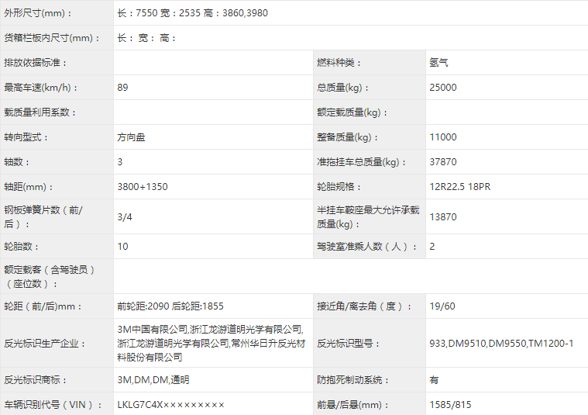Viewport: 588px width, 415px height.
Task: Click the leaf spring count value 3/4
Action: tap(125, 217)
